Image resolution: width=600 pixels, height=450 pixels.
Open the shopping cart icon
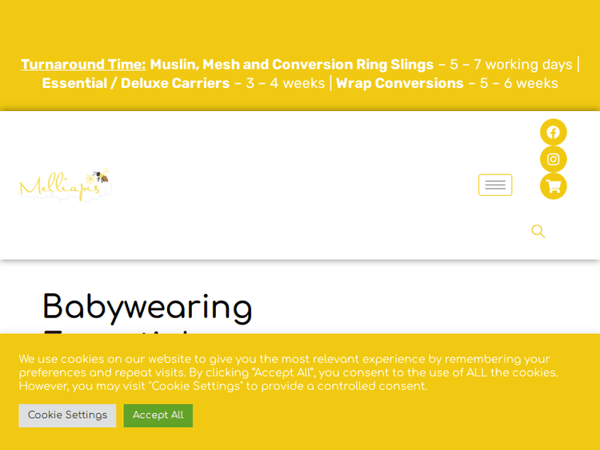tap(553, 186)
